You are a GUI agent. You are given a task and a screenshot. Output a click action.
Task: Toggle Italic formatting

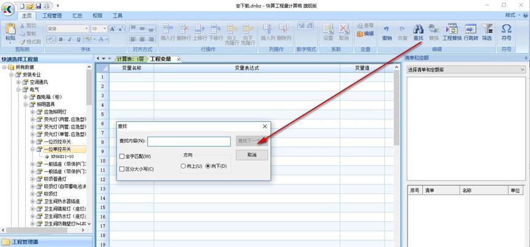[70, 40]
